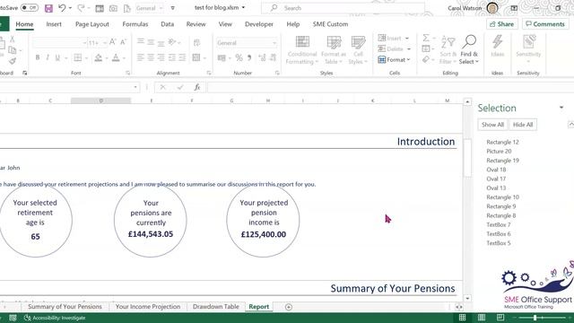Open the SME Custom ribbon tab
The width and height of the screenshot is (574, 323).
pyautogui.click(x=330, y=24)
